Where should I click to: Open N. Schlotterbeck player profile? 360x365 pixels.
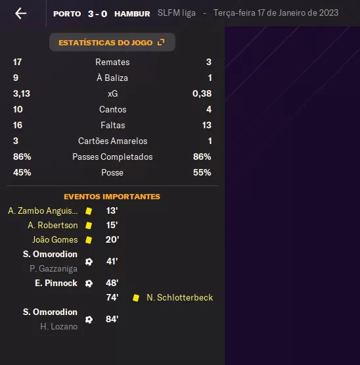179,297
